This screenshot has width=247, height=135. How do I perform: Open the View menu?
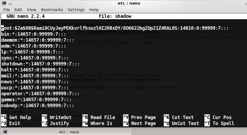[31, 10]
